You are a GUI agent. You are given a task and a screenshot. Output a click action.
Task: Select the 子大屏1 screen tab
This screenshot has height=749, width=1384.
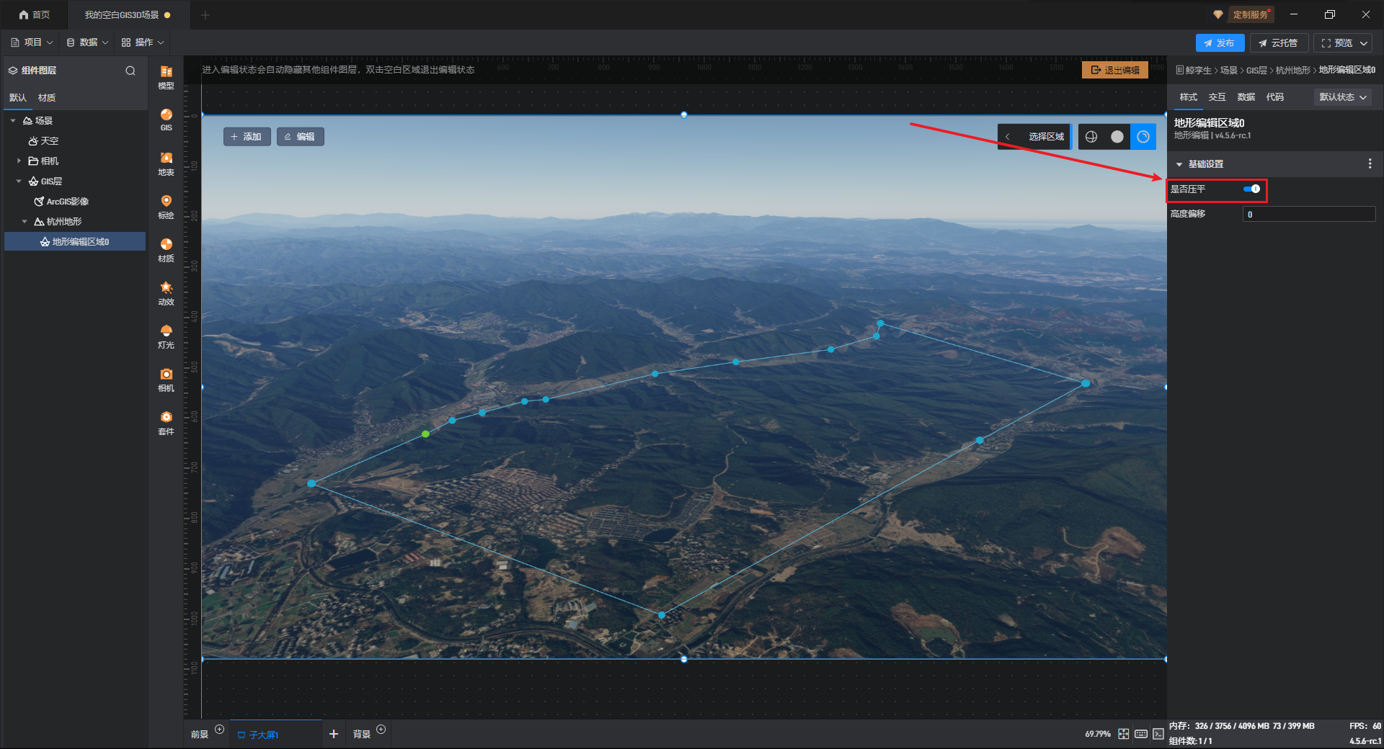[x=258, y=735]
